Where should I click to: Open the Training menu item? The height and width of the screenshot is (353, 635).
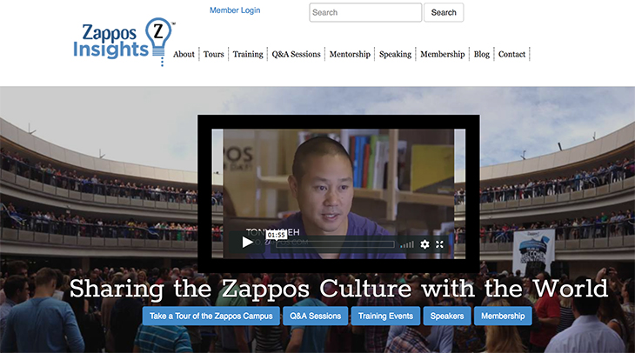[248, 54]
